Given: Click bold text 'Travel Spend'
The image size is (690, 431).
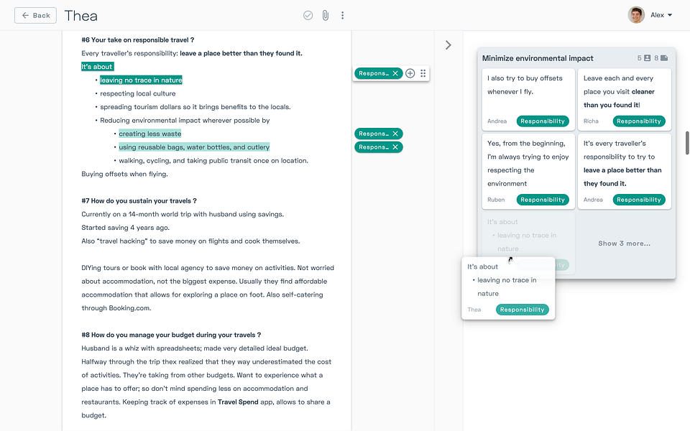Looking at the screenshot, I should point(238,402).
